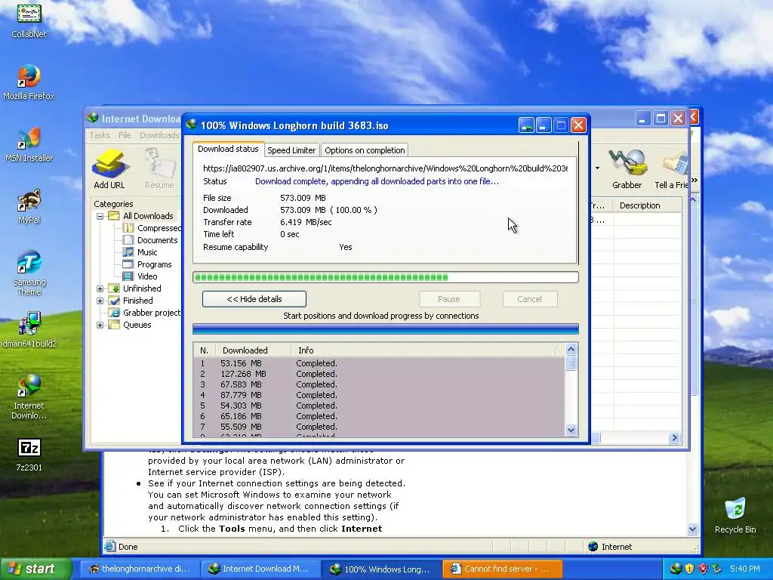Open the File menu in IDM

(x=125, y=135)
